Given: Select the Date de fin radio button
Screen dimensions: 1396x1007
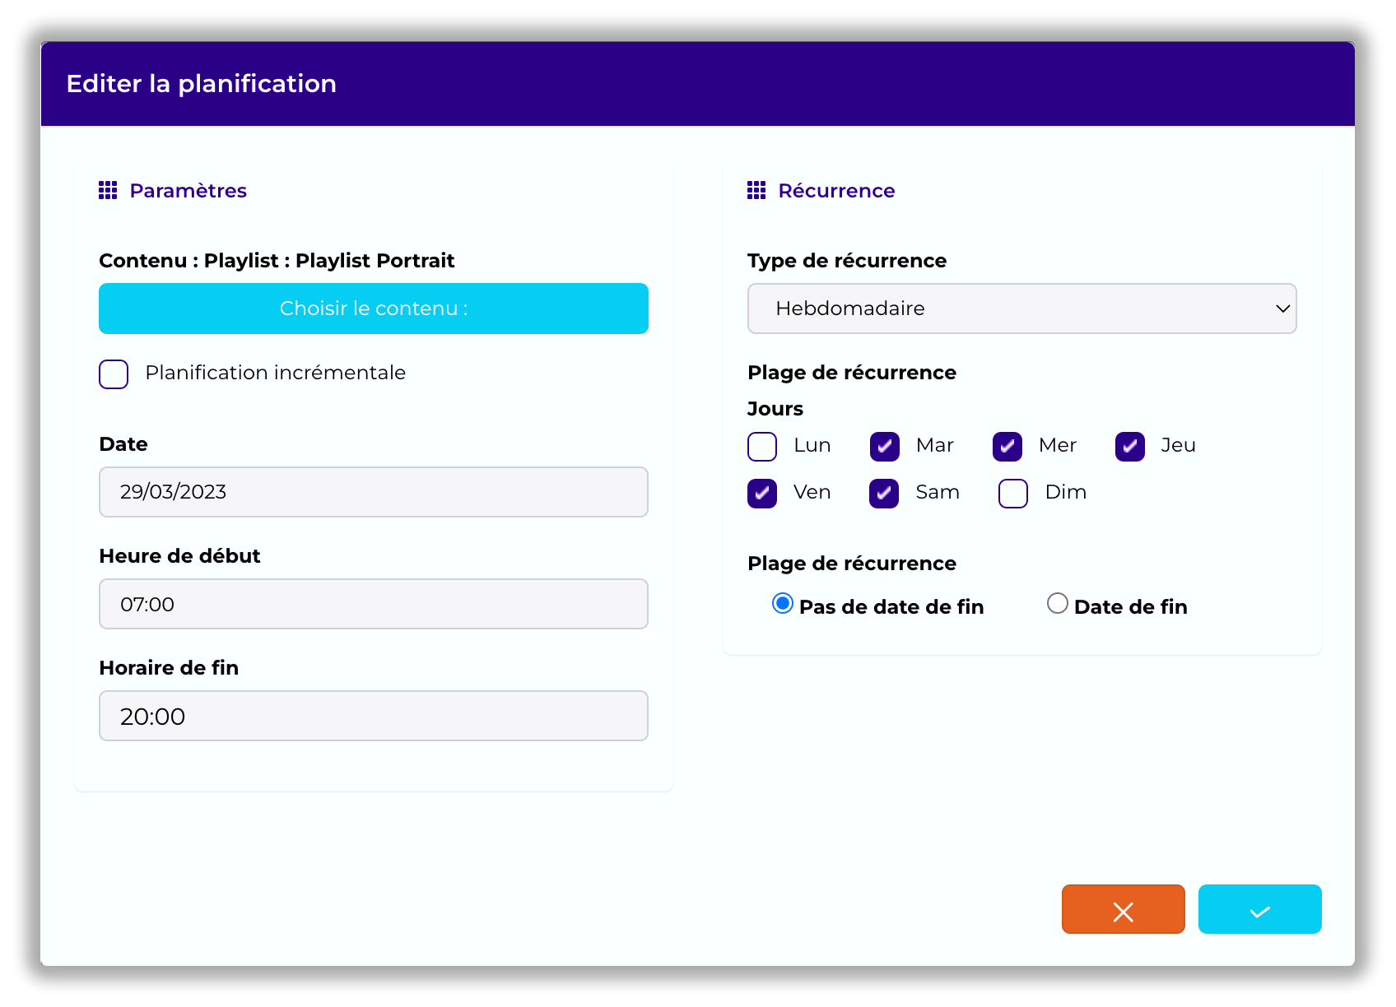Looking at the screenshot, I should tap(1058, 604).
